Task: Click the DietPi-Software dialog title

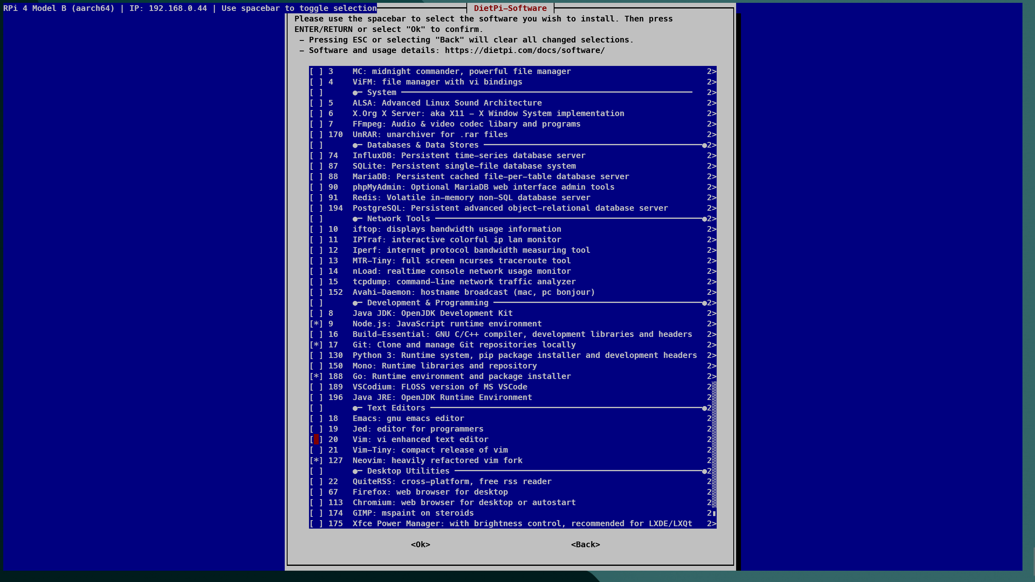Action: click(510, 8)
